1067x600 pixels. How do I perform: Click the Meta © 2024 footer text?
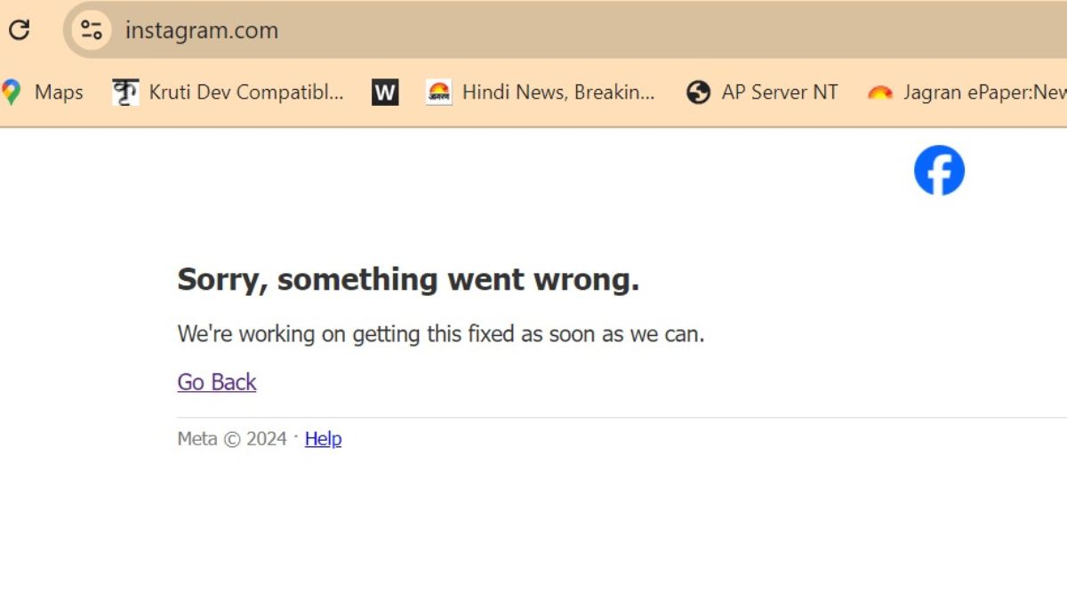coord(232,438)
